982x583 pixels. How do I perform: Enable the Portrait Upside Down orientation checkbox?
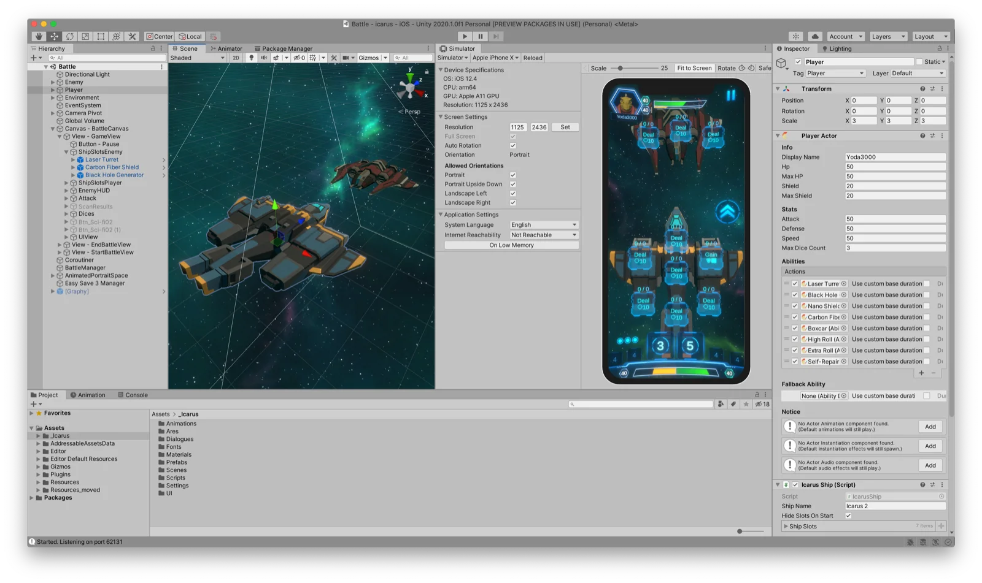pyautogui.click(x=513, y=184)
